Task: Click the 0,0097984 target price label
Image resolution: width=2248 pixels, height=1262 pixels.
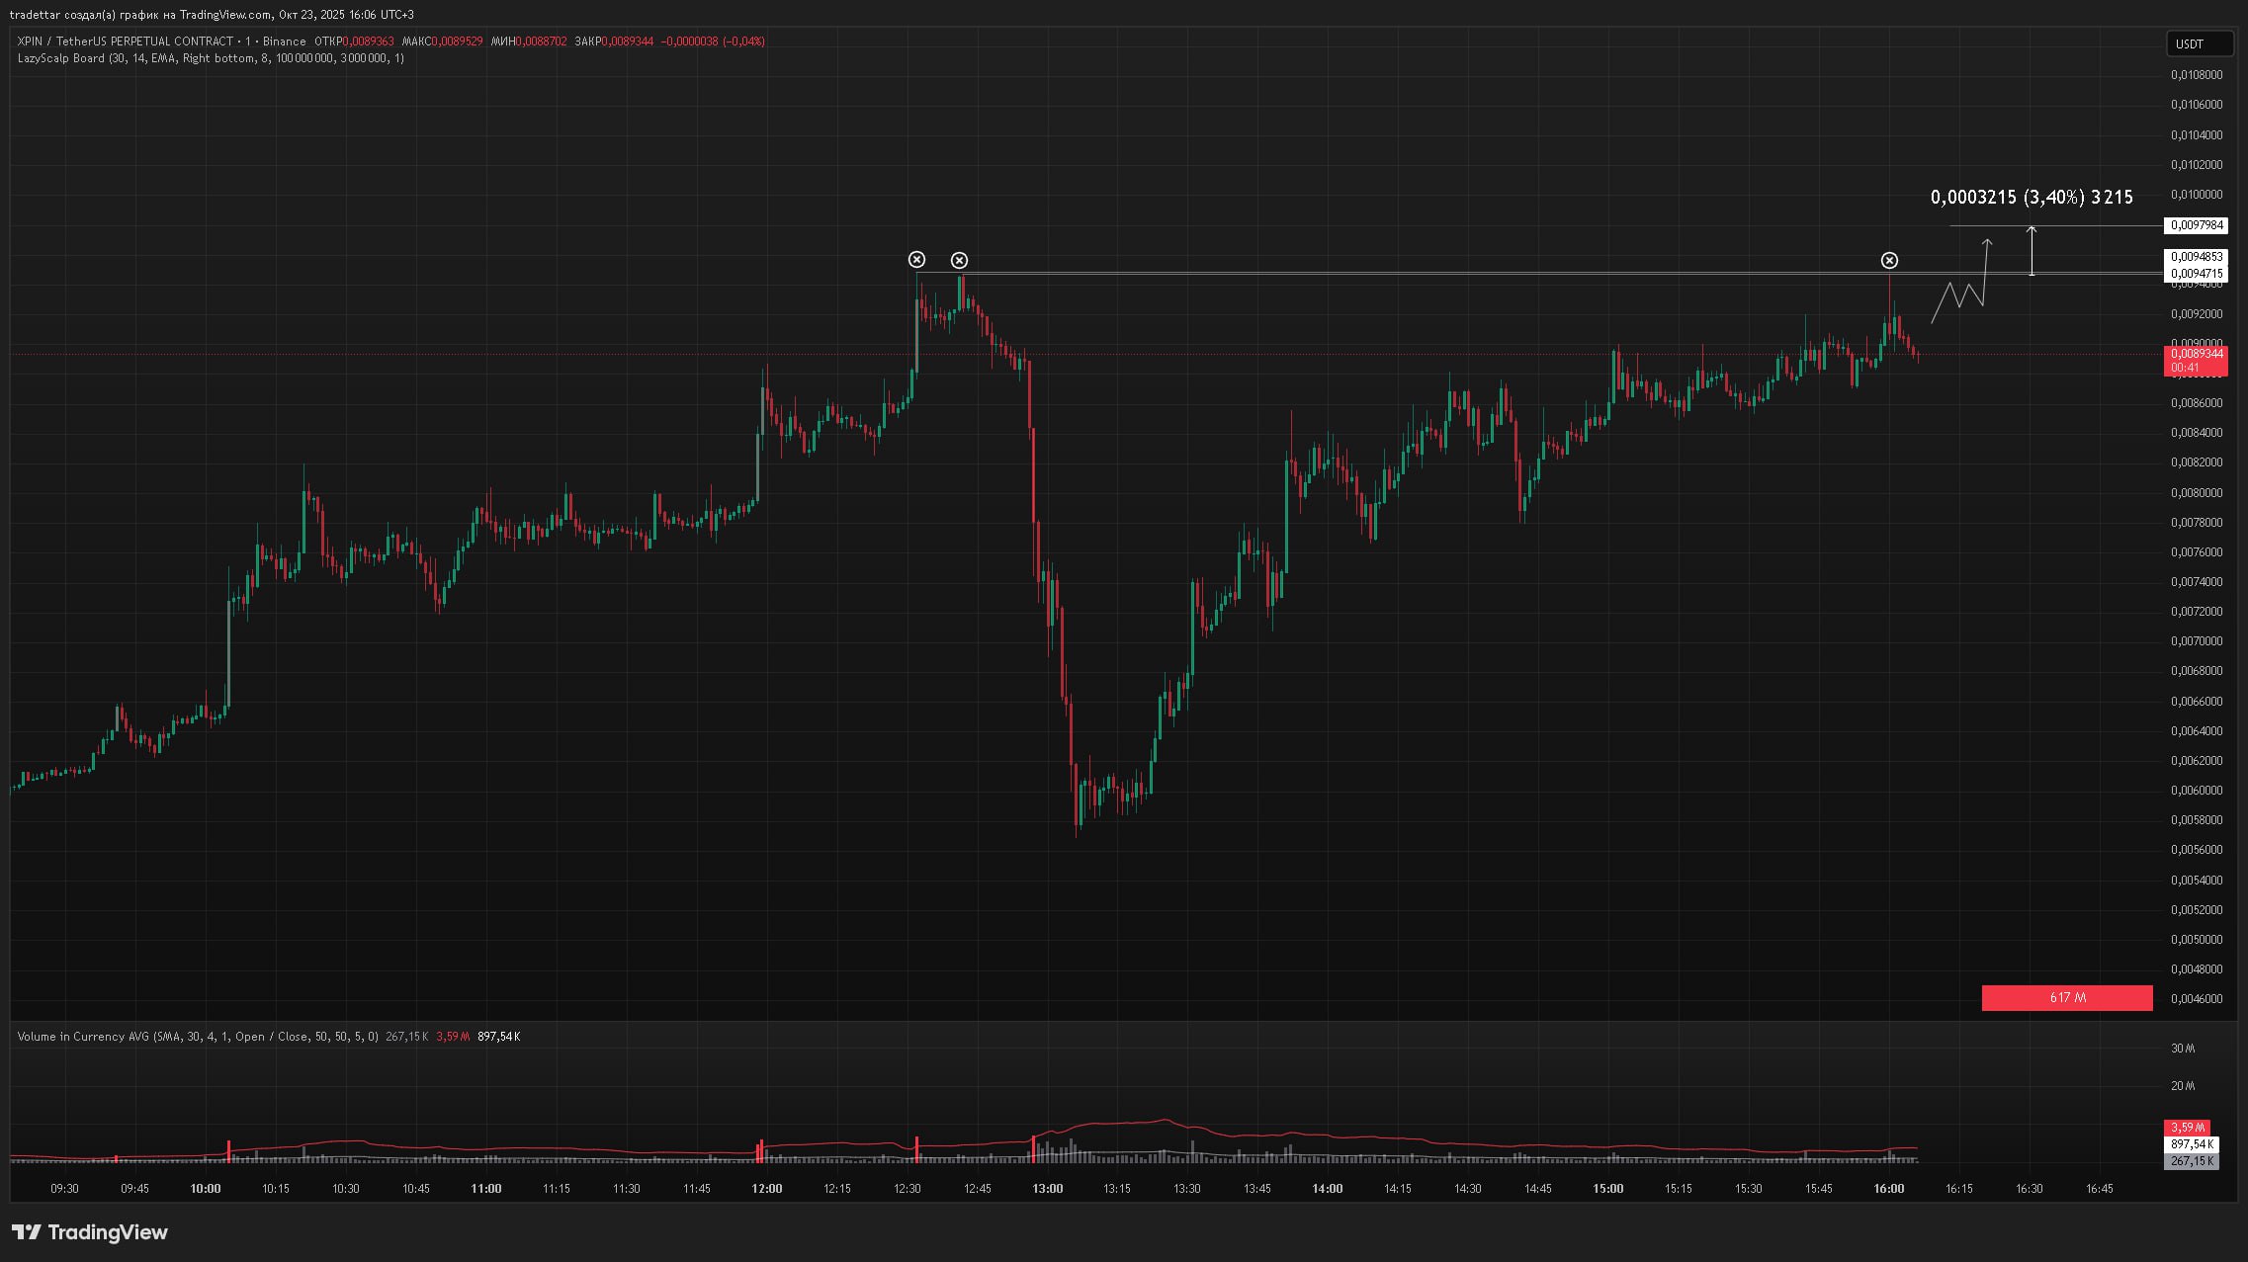Action: (2195, 225)
